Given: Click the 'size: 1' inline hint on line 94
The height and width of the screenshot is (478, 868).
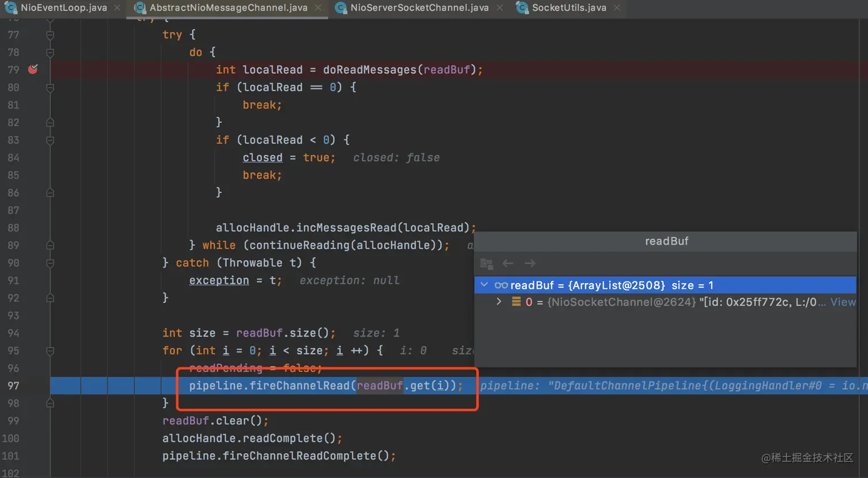Looking at the screenshot, I should tap(376, 334).
